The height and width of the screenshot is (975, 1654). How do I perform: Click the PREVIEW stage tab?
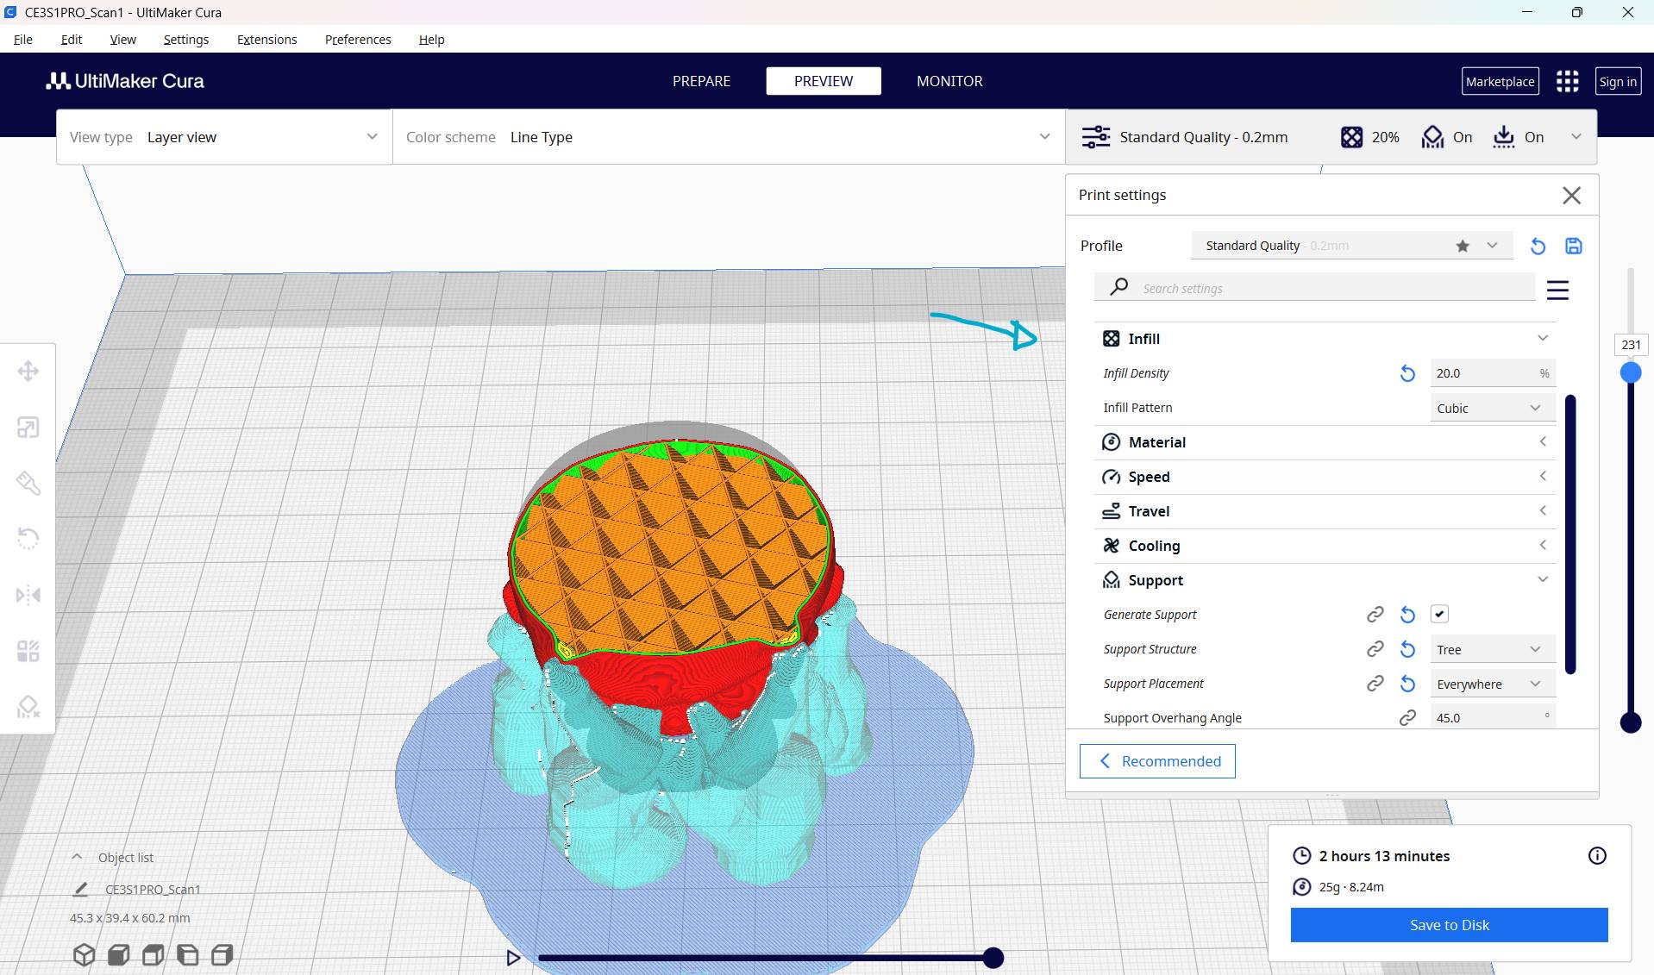coord(824,81)
